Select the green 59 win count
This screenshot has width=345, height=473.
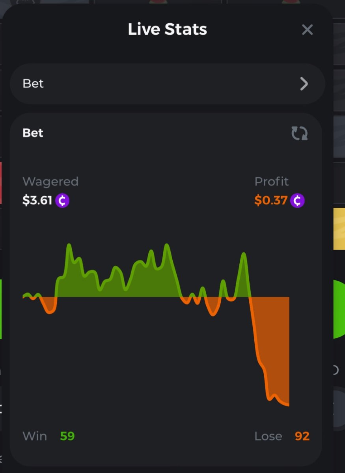point(67,436)
